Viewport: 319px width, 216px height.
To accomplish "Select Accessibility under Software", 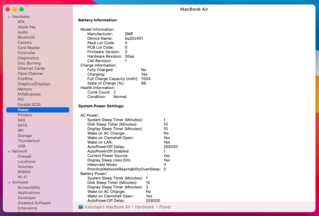I will click(x=29, y=187).
